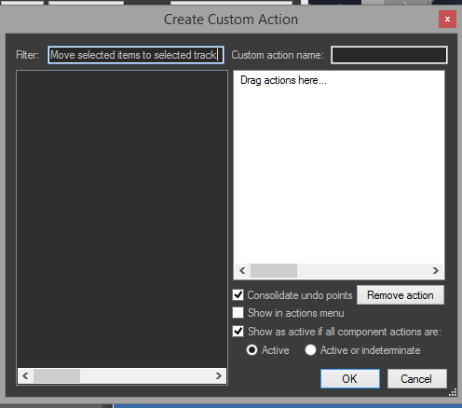Viewport: 462px width, 408px height.
Task: Select the Active radio option
Action: pos(251,350)
